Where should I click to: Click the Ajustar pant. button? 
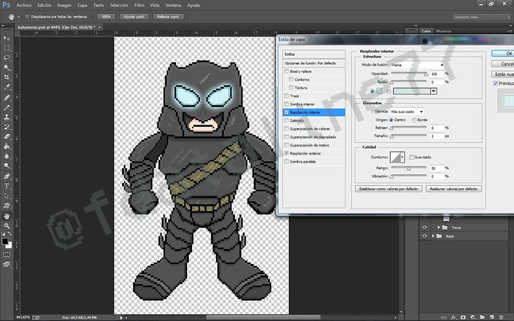click(x=134, y=17)
